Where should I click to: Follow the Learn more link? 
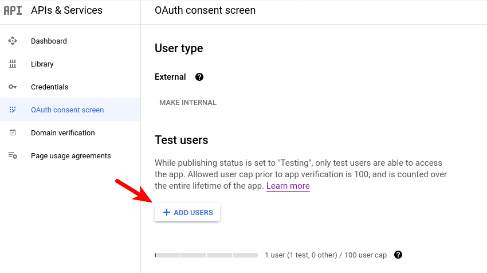pyautogui.click(x=288, y=186)
